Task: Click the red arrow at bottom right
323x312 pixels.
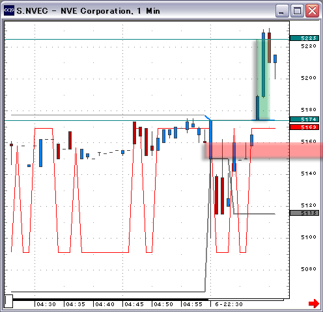Action: click(313, 304)
